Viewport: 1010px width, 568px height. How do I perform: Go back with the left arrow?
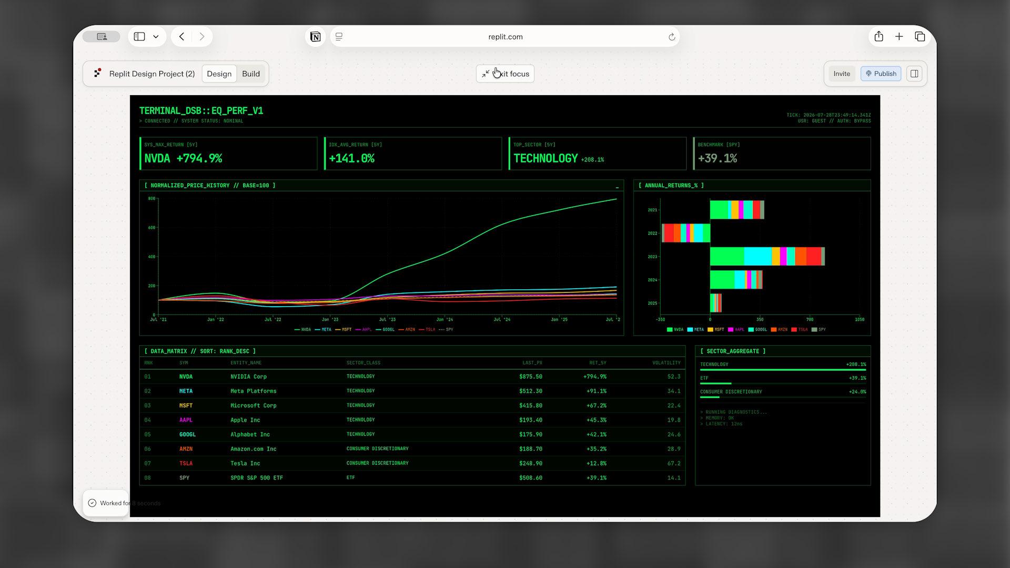click(x=182, y=37)
